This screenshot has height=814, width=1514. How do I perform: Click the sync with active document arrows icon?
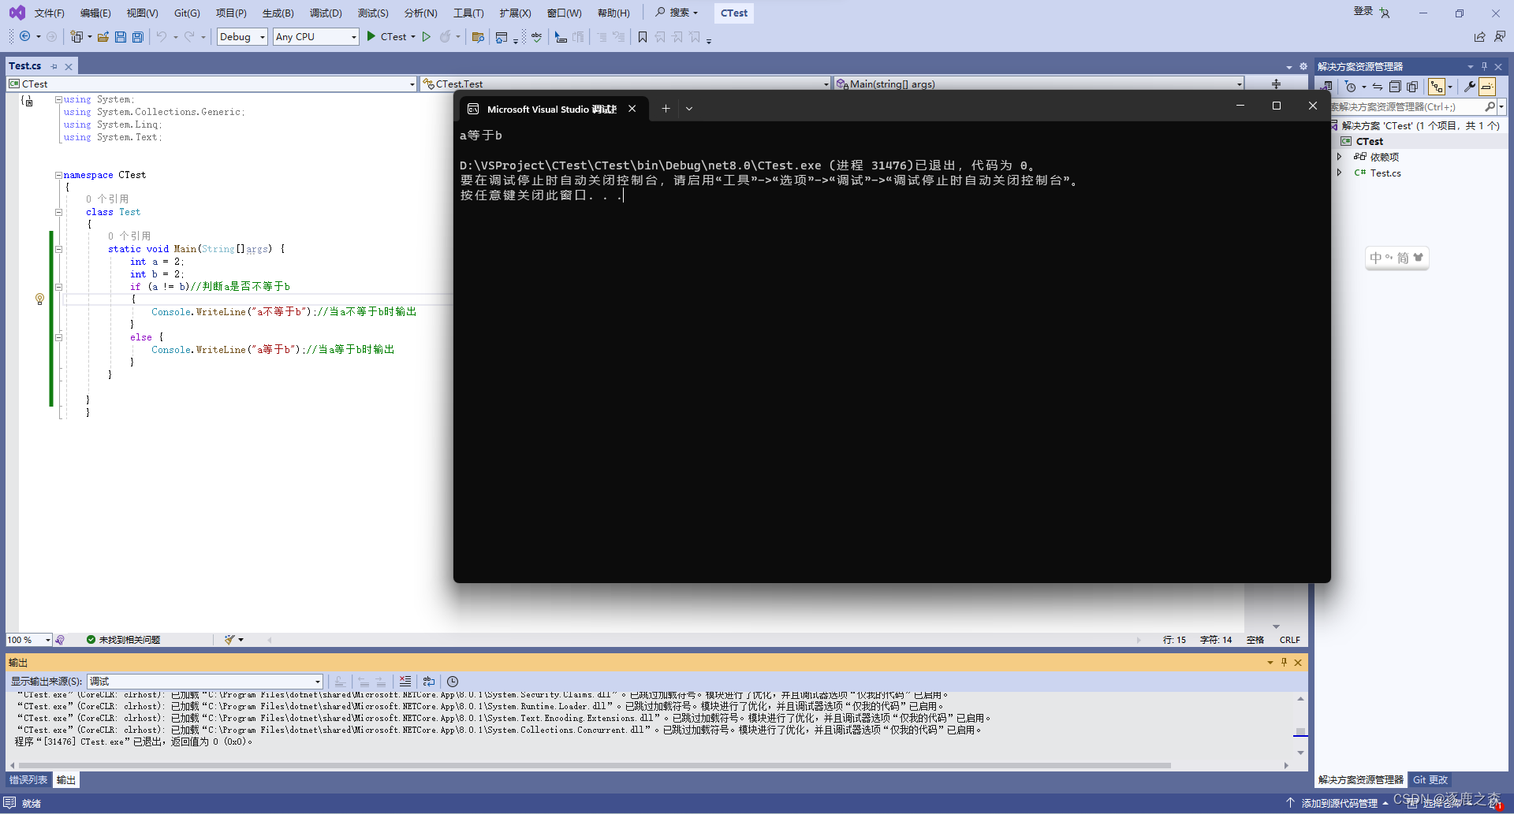(1378, 87)
